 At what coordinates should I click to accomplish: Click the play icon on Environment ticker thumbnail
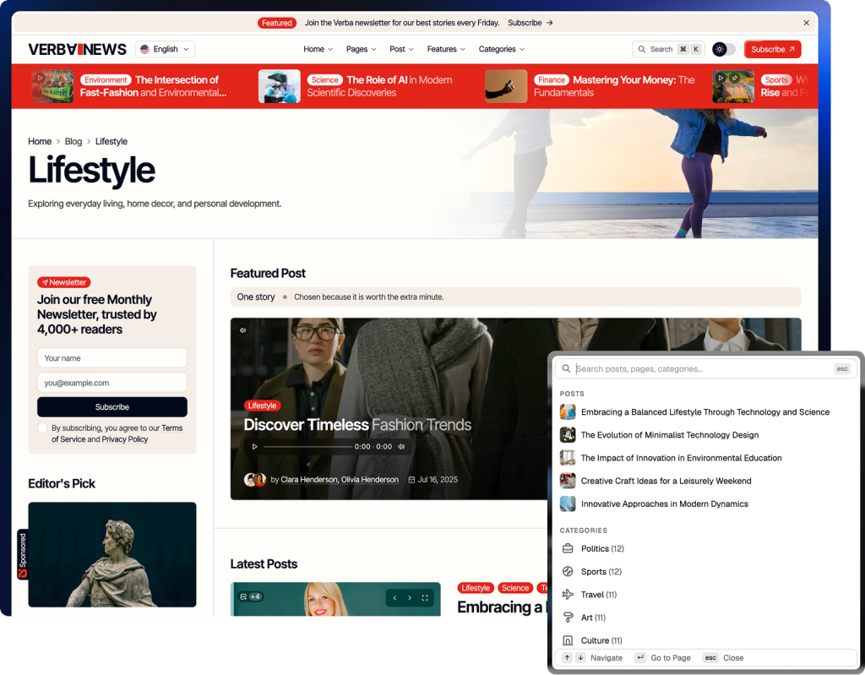pyautogui.click(x=39, y=78)
